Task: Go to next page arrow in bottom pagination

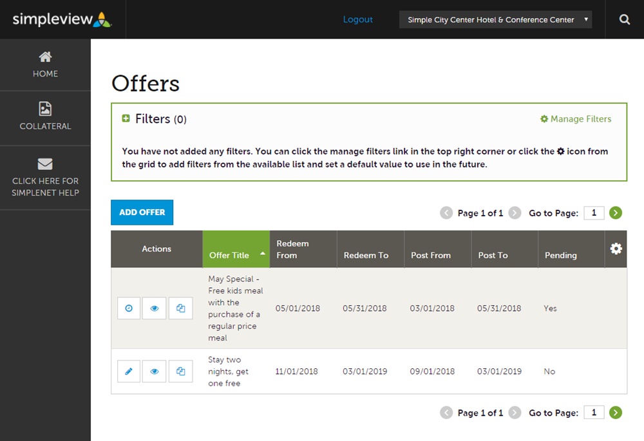Action: pyautogui.click(x=515, y=412)
